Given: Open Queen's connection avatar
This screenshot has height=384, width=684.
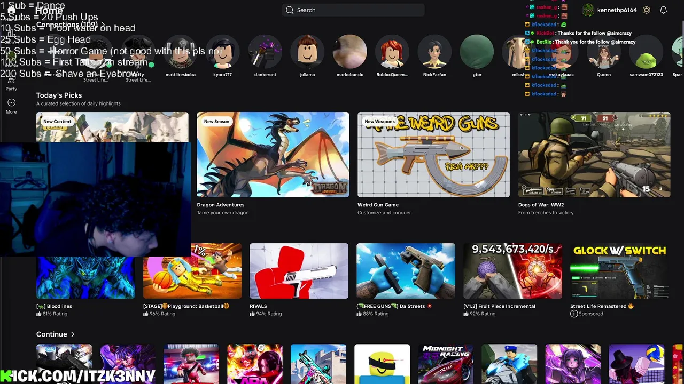Looking at the screenshot, I should (x=604, y=52).
